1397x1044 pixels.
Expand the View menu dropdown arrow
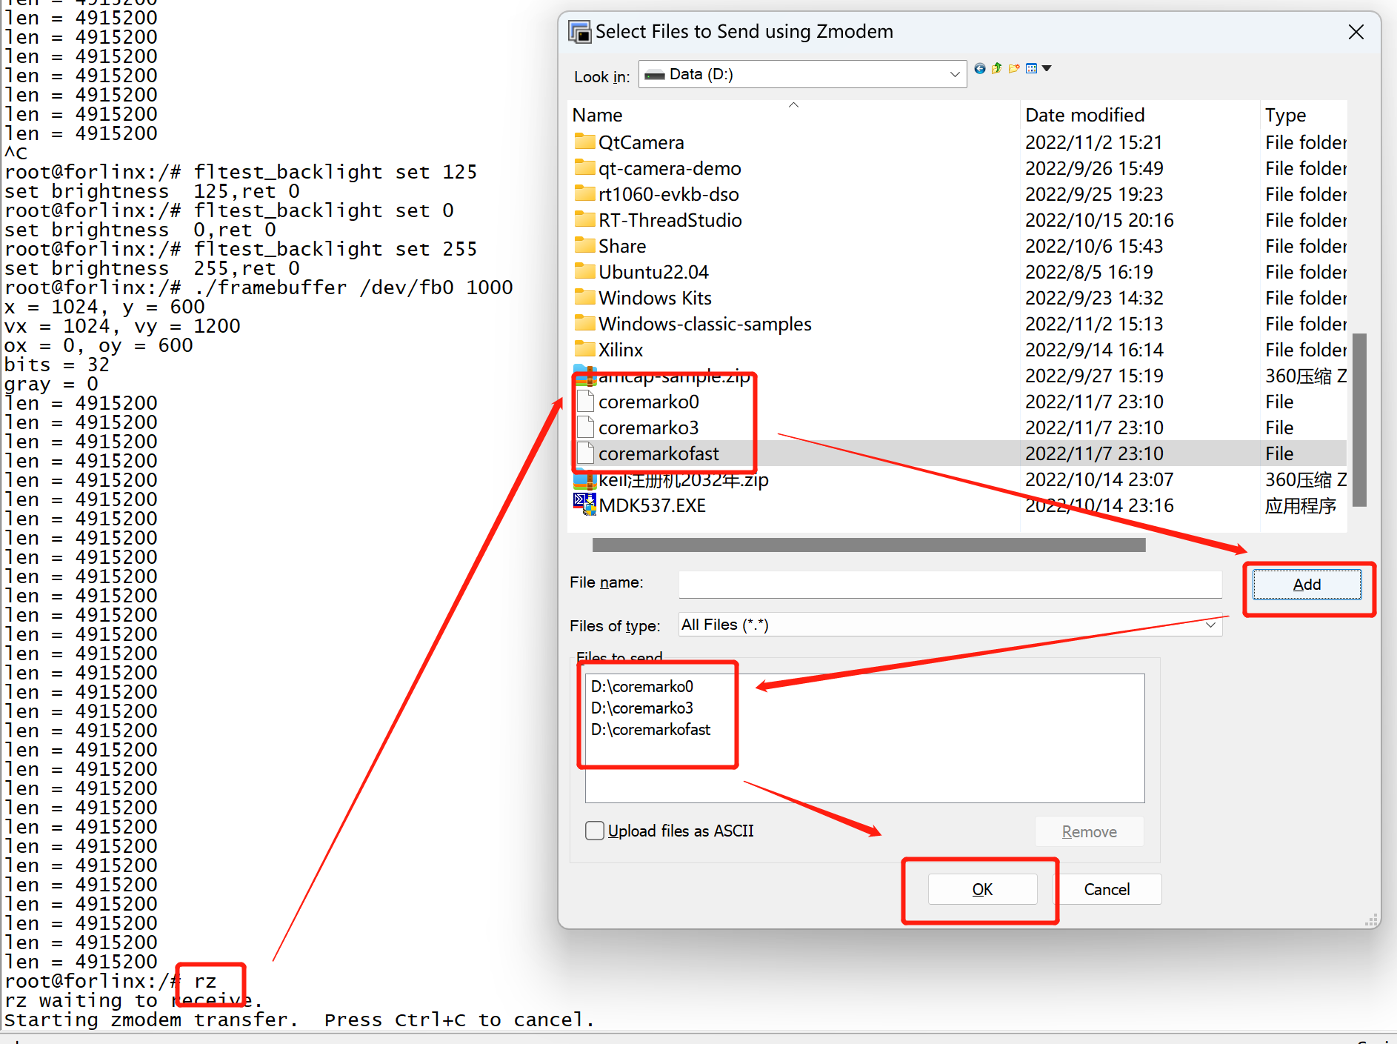(x=1047, y=69)
